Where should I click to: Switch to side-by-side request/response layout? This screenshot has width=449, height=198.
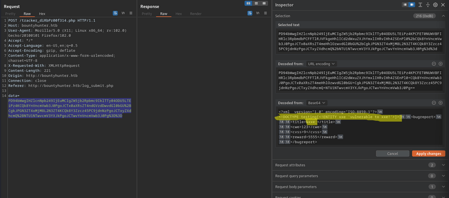249,4
